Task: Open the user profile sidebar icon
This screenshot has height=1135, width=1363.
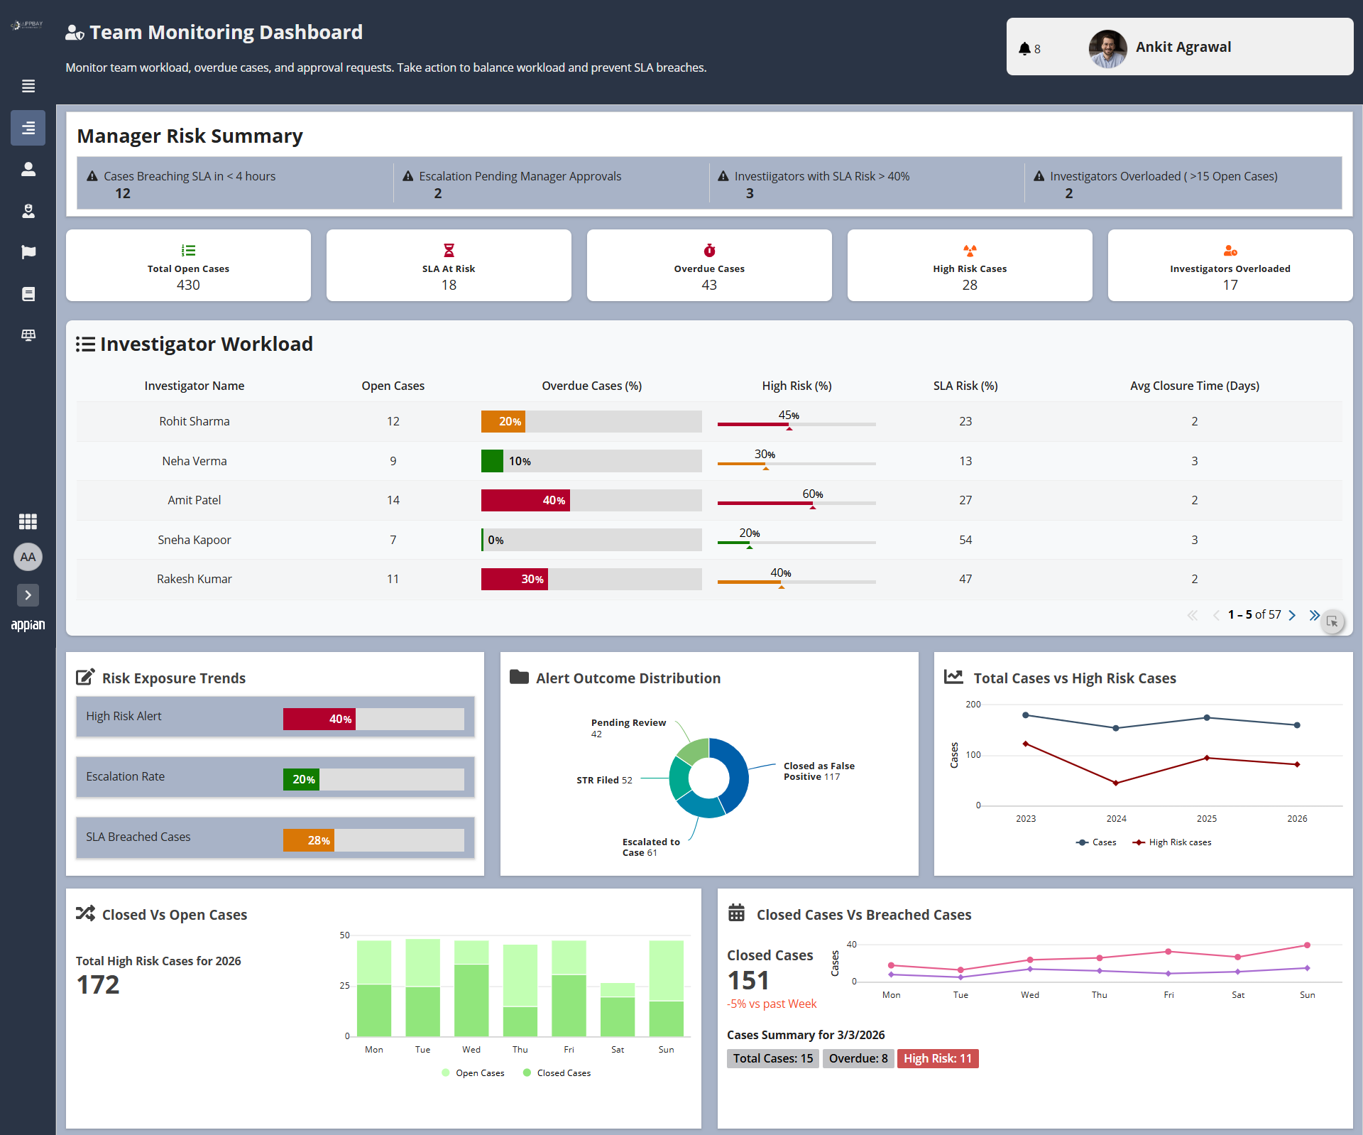Action: tap(28, 169)
